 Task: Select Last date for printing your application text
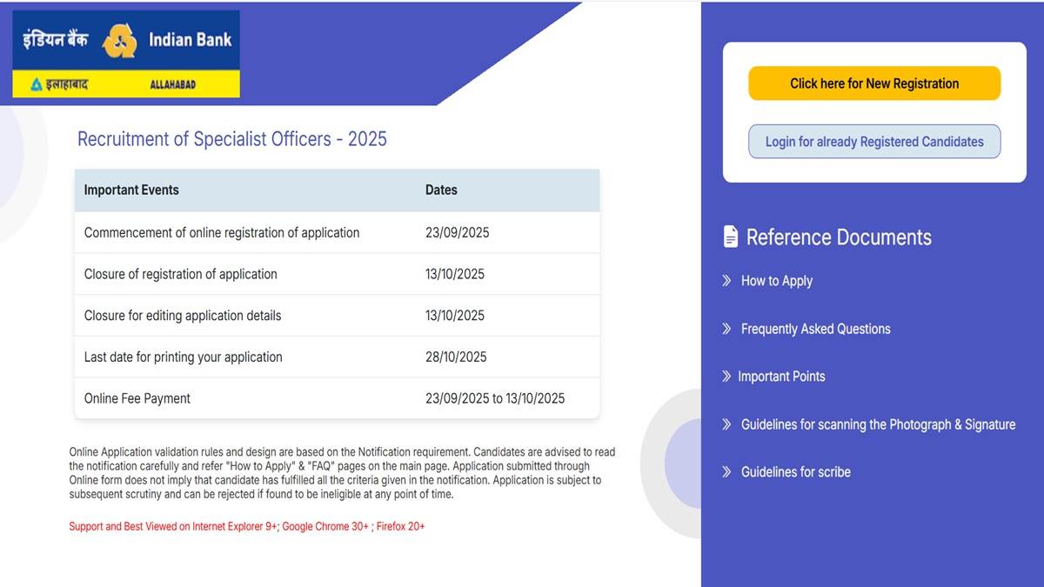coord(184,357)
